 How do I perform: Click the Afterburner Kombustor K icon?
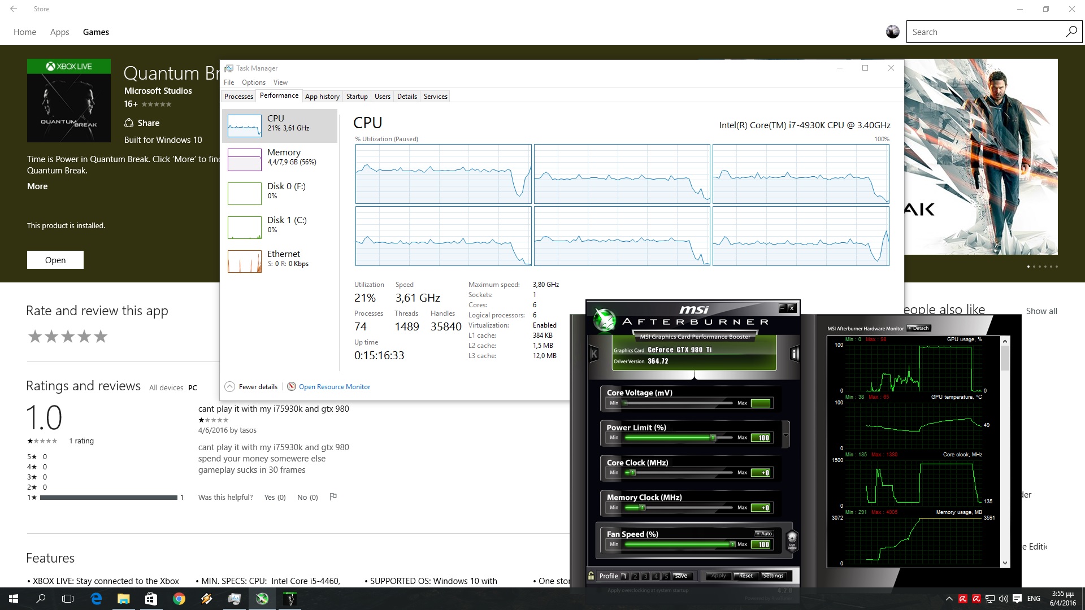(x=594, y=354)
